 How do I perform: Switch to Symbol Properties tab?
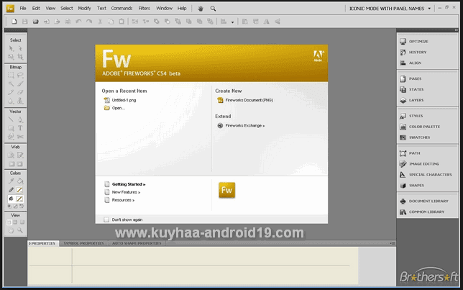83,243
